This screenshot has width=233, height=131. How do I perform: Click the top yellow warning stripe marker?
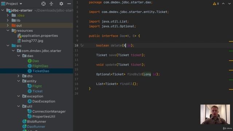click(x=231, y=41)
